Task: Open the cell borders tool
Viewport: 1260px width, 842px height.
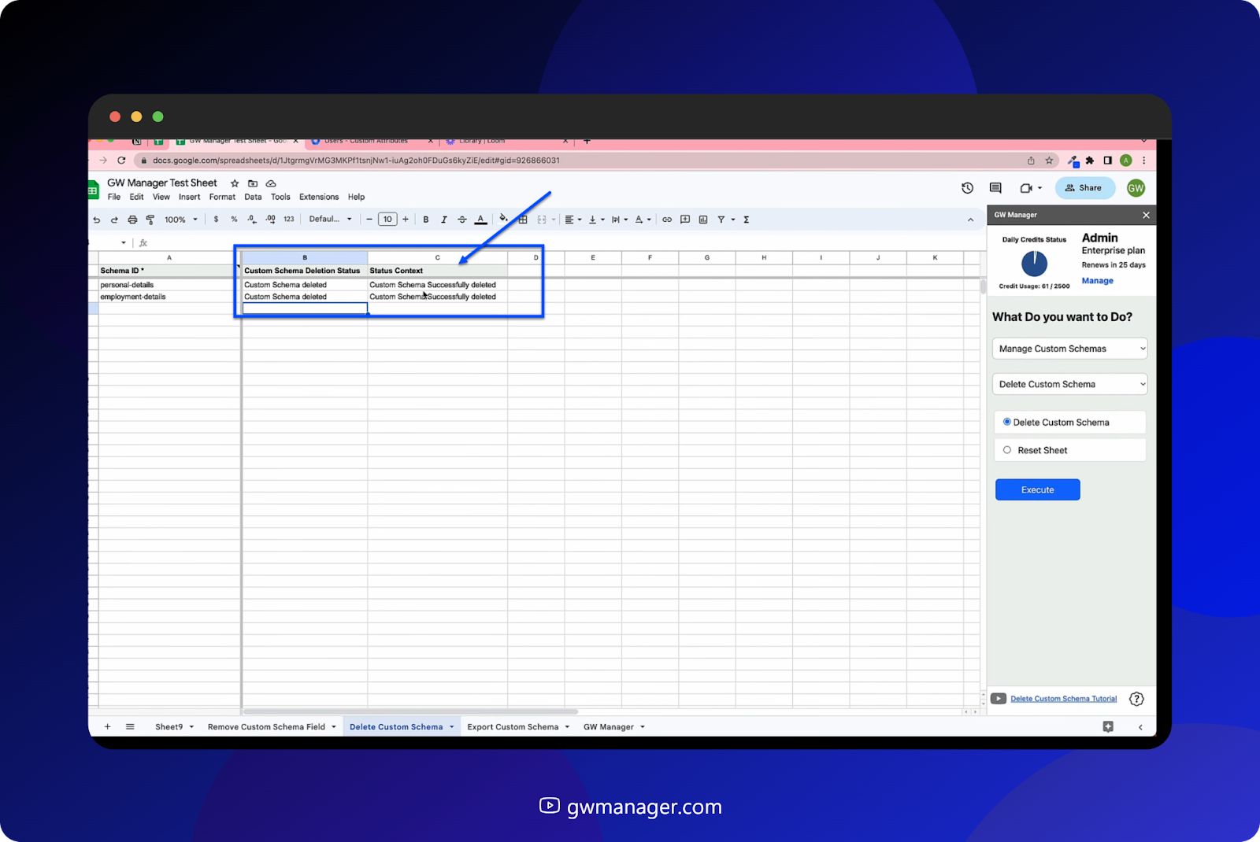Action: click(x=523, y=220)
